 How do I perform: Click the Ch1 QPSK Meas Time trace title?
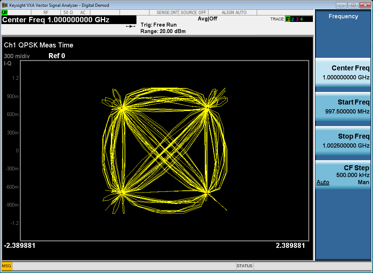tap(39, 45)
